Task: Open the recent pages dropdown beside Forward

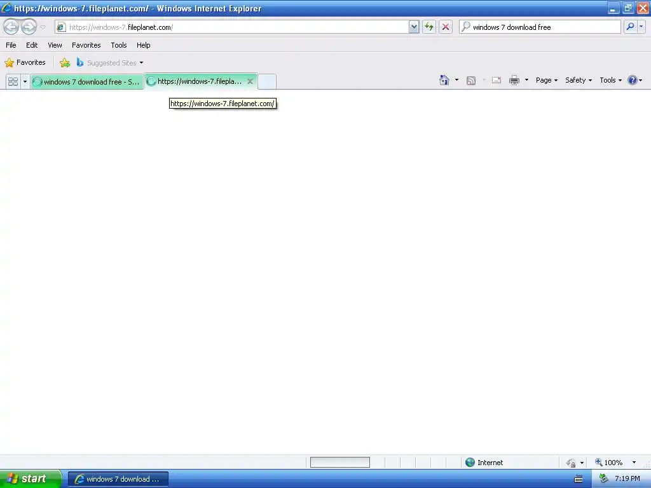Action: click(x=43, y=27)
